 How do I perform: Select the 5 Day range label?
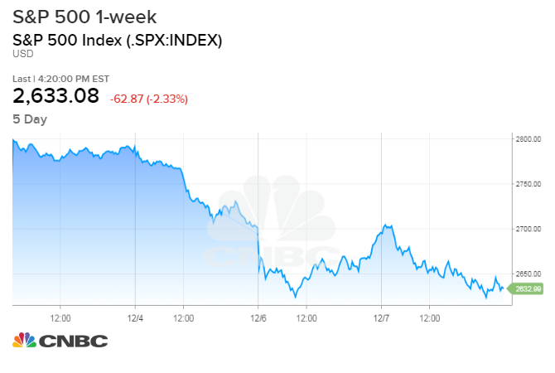click(30, 119)
